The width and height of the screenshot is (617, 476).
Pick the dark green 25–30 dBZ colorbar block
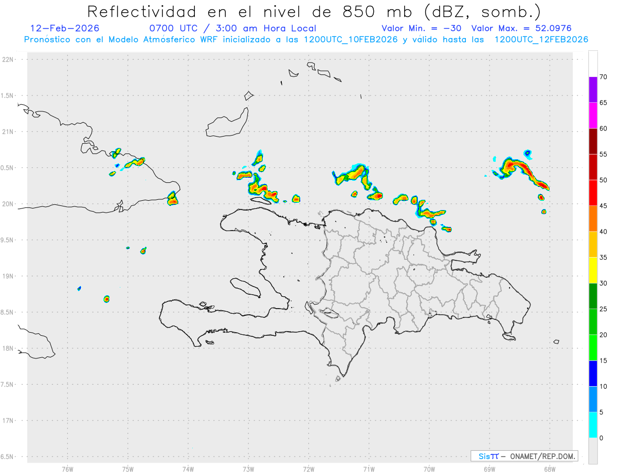pos(593,296)
